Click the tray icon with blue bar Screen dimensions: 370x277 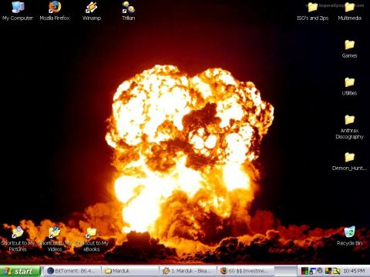tap(312, 271)
